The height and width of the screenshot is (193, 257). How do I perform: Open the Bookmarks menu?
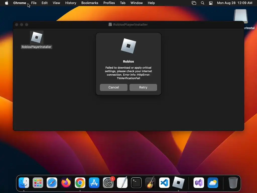coord(90,3)
